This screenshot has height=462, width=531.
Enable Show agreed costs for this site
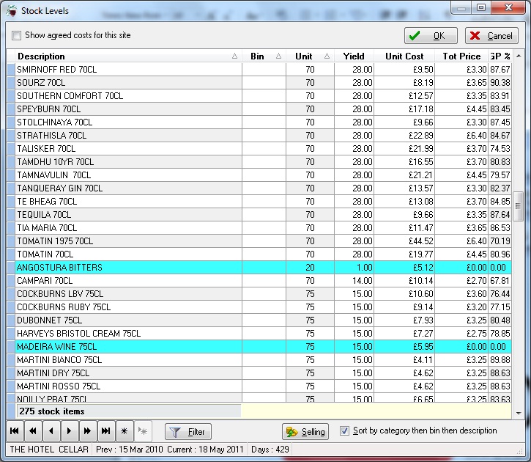(16, 35)
